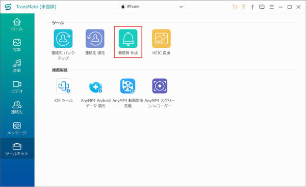The image size is (306, 187).
Task: Close the TransMate window
Action: [298, 7]
